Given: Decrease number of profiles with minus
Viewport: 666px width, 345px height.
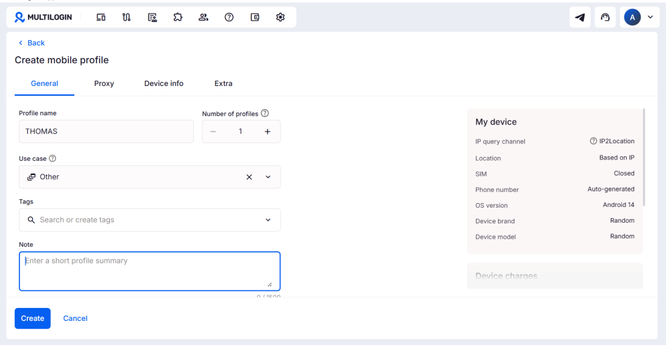Looking at the screenshot, I should [213, 131].
